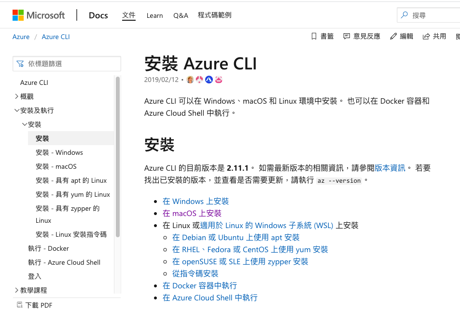Open 在 Docker 容器中執行 link
The height and width of the screenshot is (311, 460).
click(200, 285)
